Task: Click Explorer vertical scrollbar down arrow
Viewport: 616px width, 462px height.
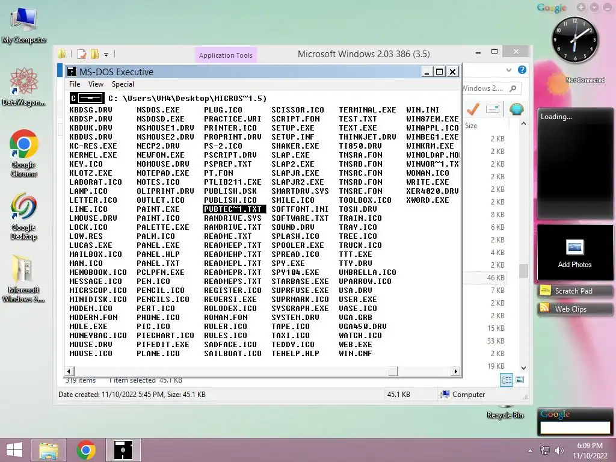Action: 523,368
